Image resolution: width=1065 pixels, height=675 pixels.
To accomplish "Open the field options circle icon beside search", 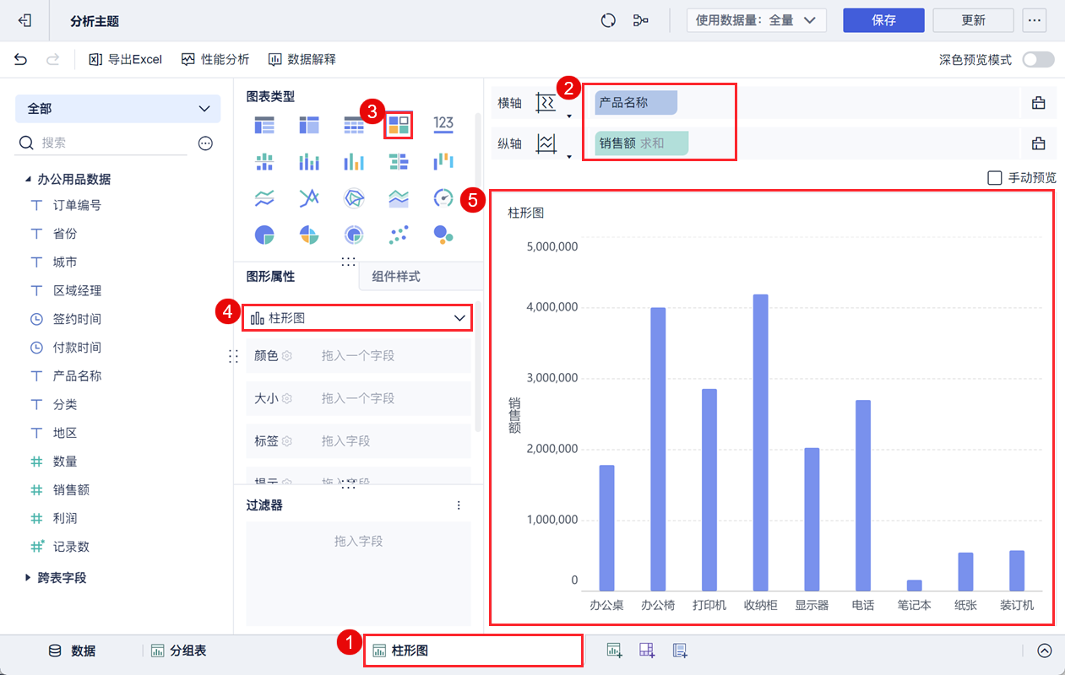I will tap(205, 143).
